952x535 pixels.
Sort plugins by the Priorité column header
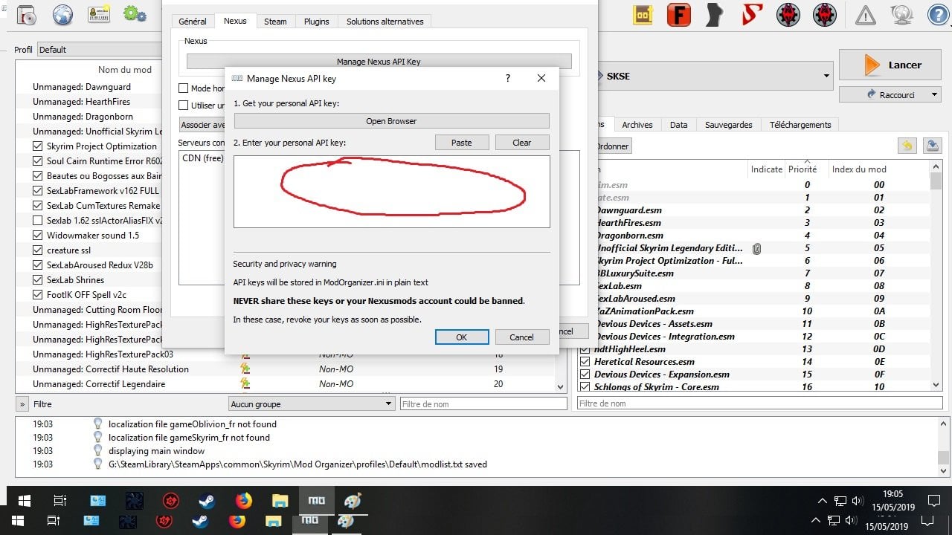coord(803,169)
